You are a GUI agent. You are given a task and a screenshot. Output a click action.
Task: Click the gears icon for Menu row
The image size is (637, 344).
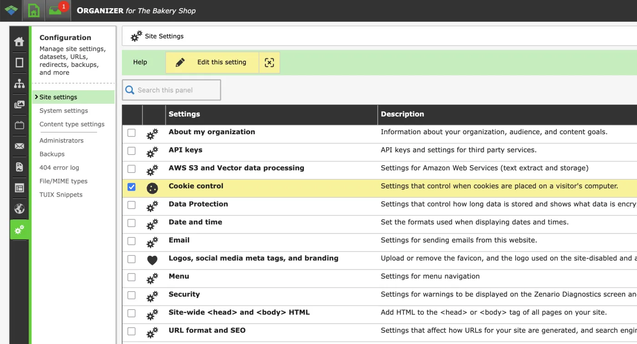[x=152, y=278]
